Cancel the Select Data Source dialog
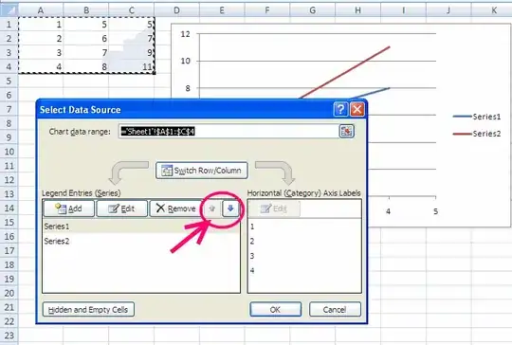The width and height of the screenshot is (512, 345). pyautogui.click(x=335, y=309)
